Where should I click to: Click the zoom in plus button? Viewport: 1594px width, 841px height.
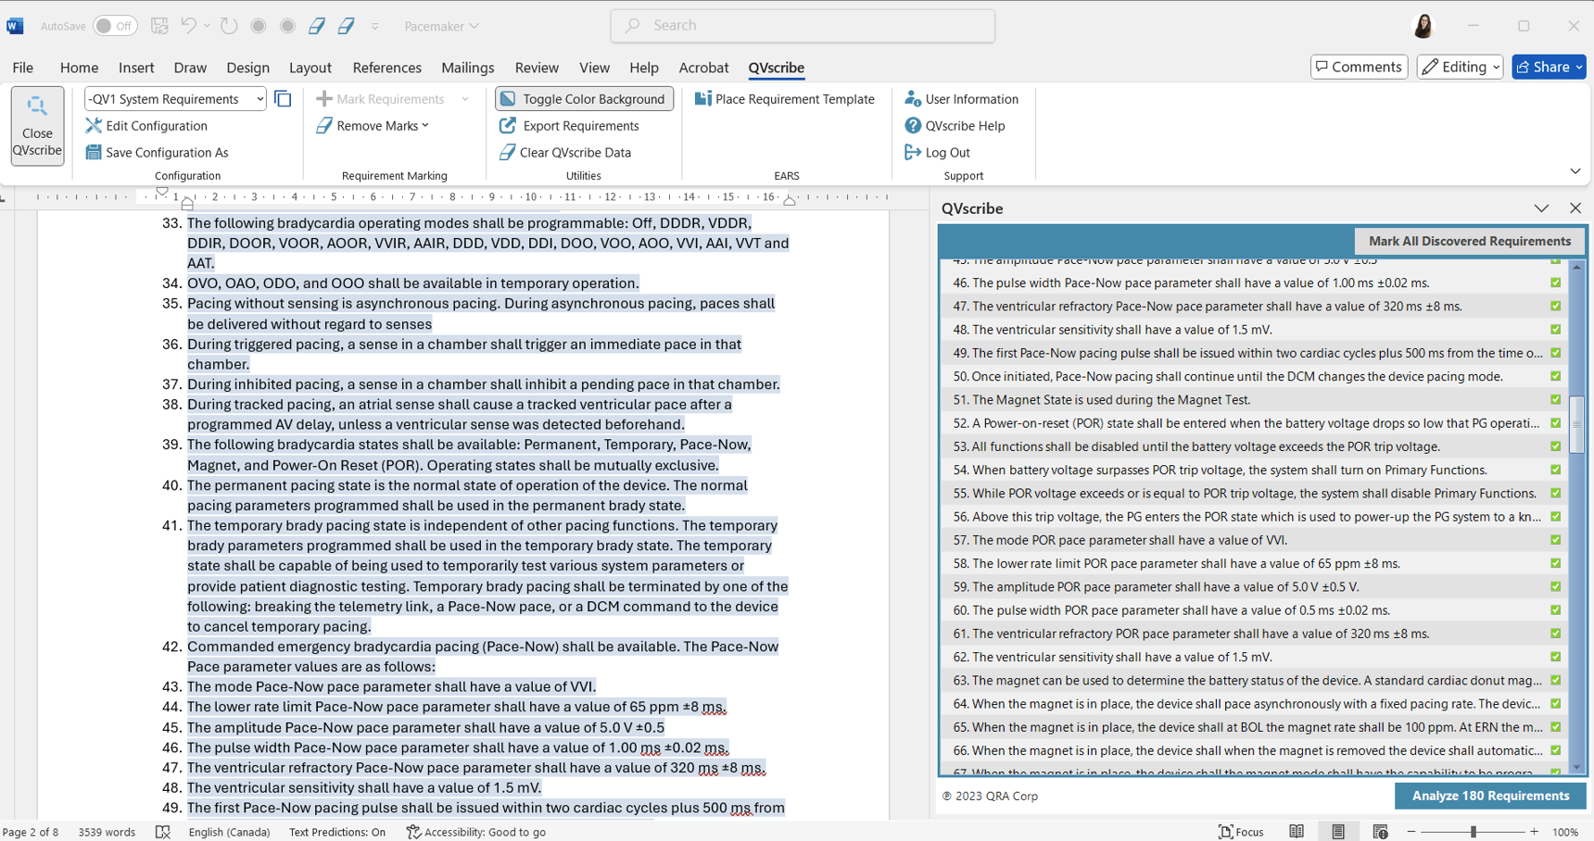pos(1534,832)
